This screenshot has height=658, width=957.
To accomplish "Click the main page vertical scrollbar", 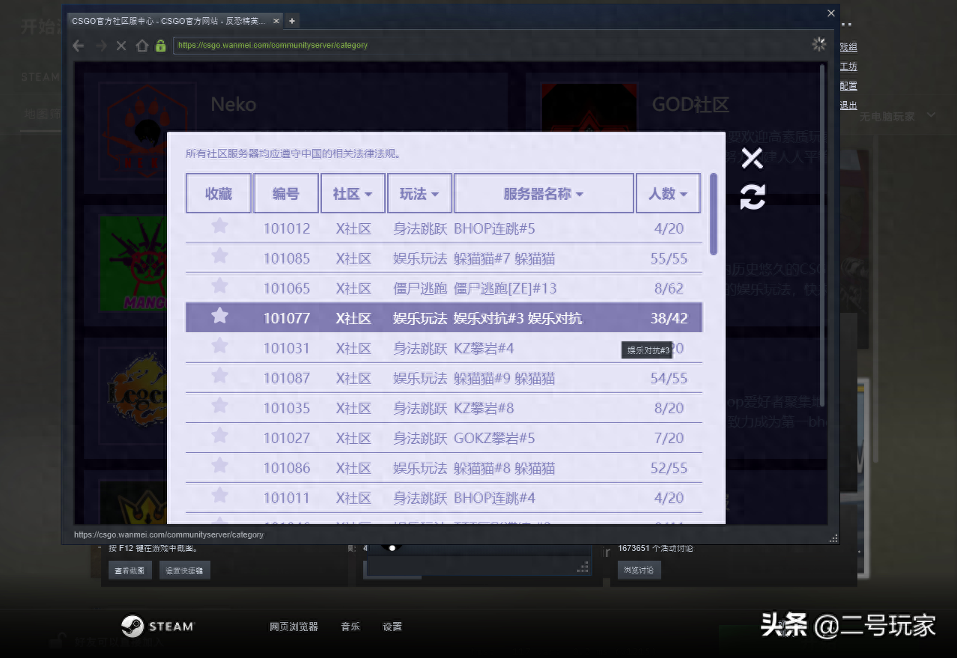I will (x=823, y=236).
